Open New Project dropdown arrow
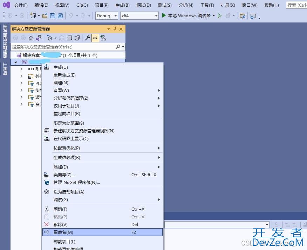 [39, 15]
